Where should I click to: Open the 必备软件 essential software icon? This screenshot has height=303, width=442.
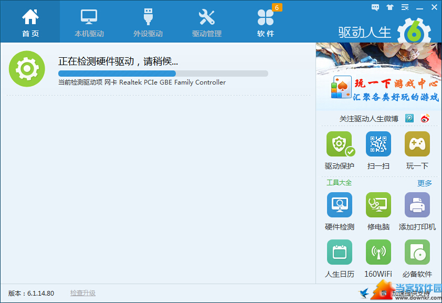click(x=417, y=253)
